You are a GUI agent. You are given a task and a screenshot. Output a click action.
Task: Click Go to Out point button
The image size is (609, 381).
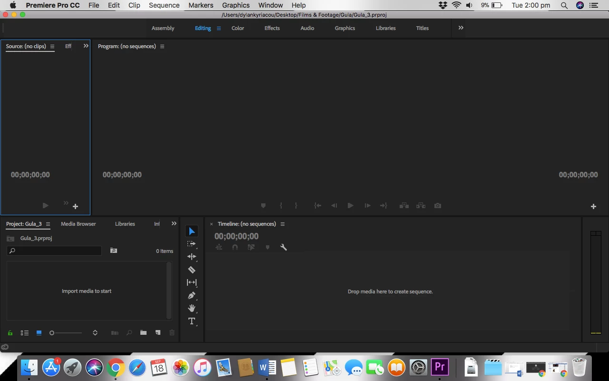[383, 206]
